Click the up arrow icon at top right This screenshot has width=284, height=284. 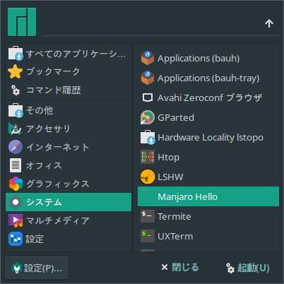pyautogui.click(x=269, y=23)
